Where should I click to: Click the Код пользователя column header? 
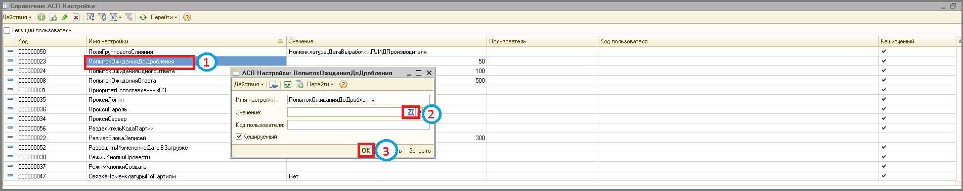point(738,41)
